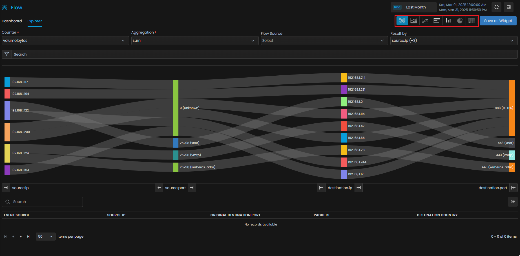Click the 192.168.1.0 destination node
Image resolution: width=520 pixels, height=256 pixels.
[344, 102]
